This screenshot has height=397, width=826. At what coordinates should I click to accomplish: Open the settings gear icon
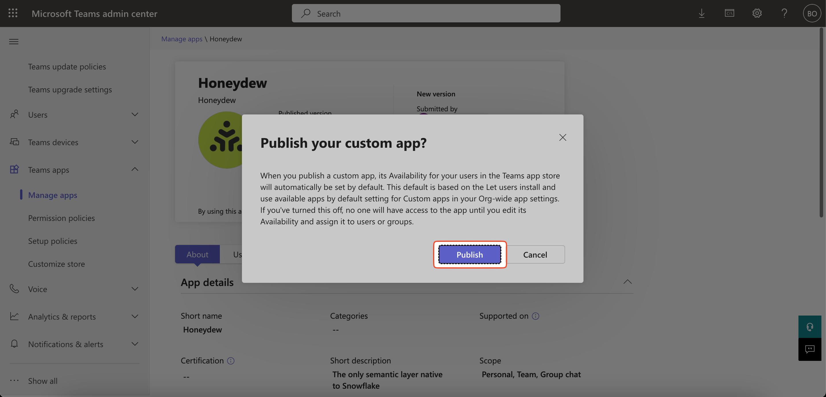(x=757, y=13)
